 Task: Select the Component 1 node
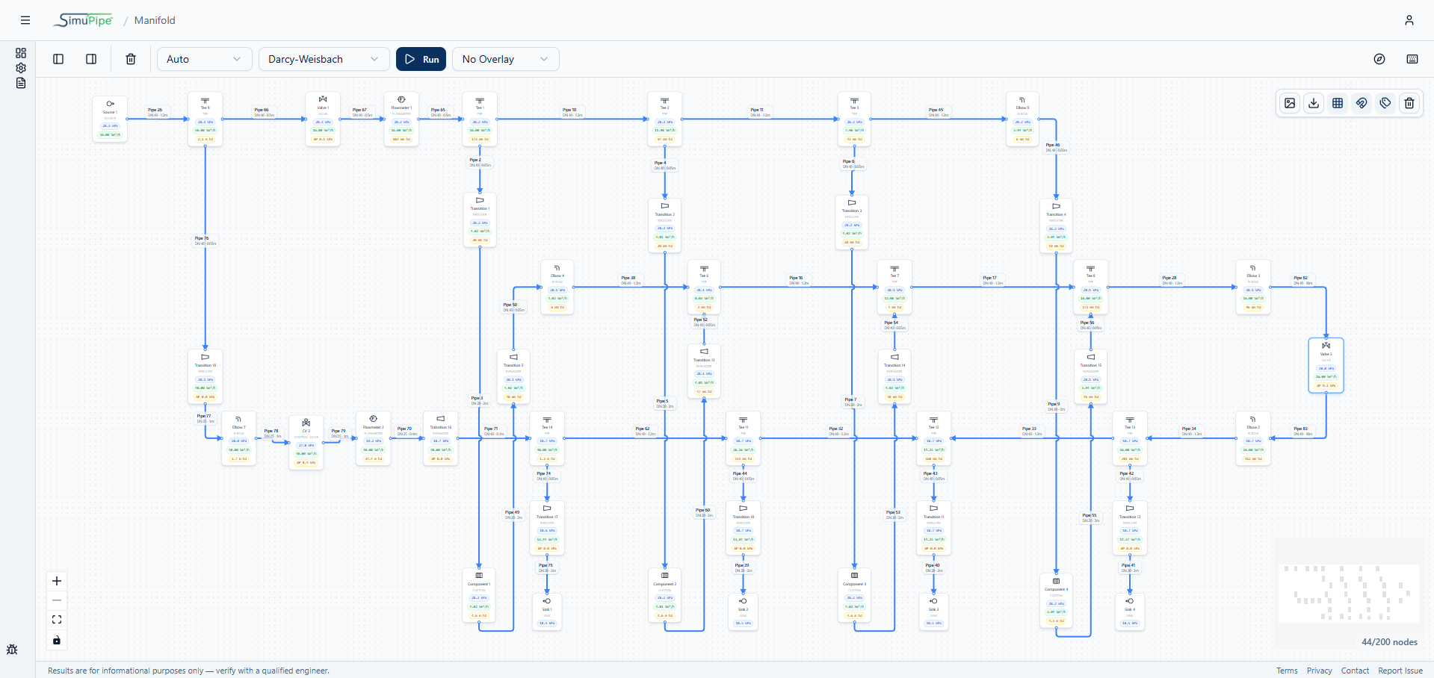(479, 596)
